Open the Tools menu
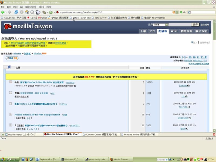Screen dimensions: 216x162 tap(41, 7)
